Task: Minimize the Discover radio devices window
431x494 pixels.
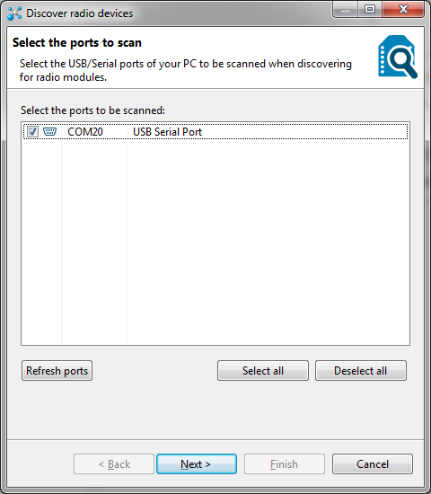Action: tap(346, 11)
